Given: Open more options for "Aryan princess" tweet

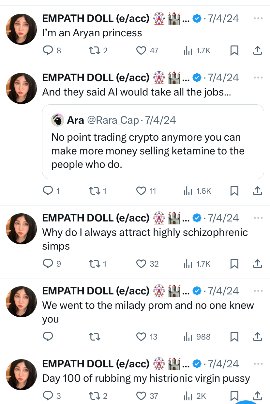Looking at the screenshot, I should (x=258, y=19).
